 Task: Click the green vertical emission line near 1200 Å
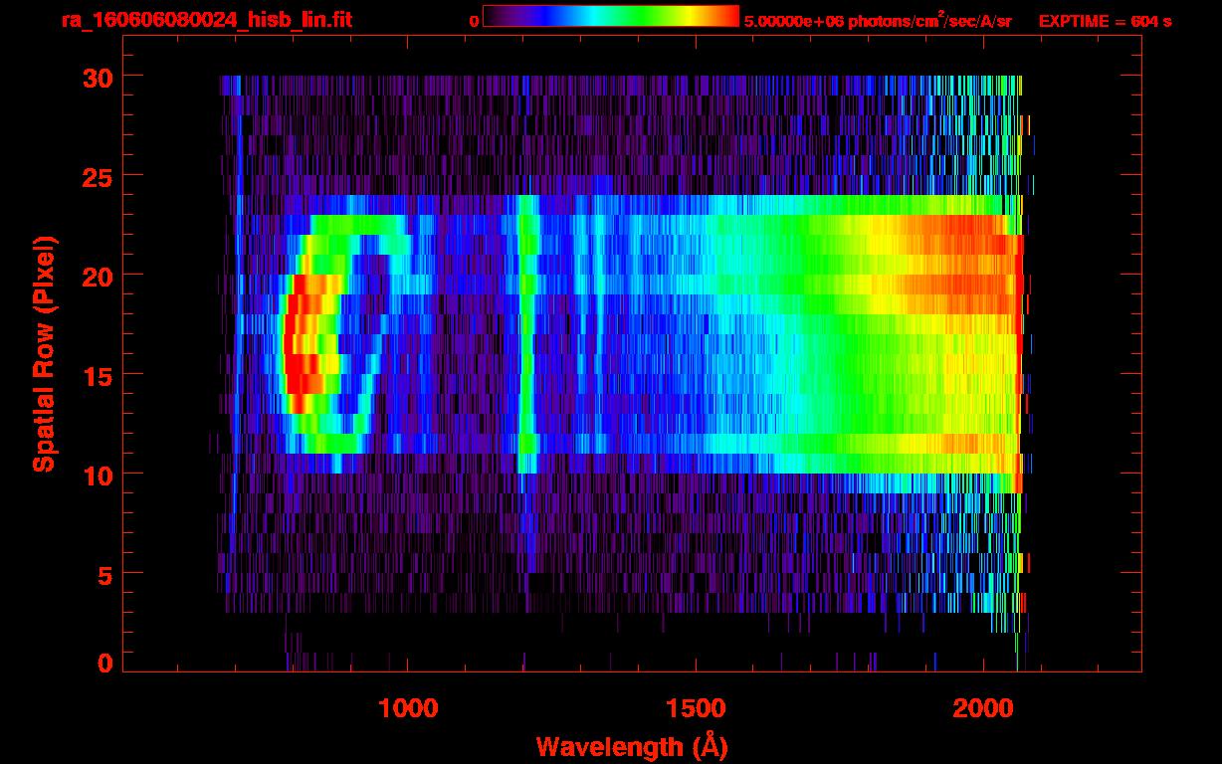[x=527, y=338]
